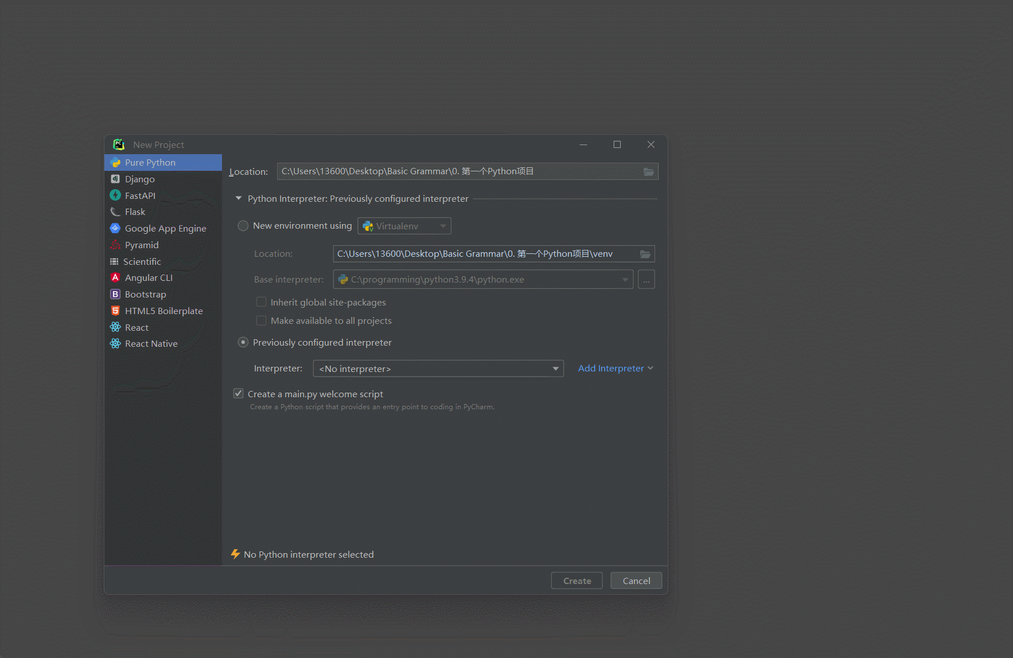Choose Bootstrap project type
The width and height of the screenshot is (1013, 658).
(163, 294)
